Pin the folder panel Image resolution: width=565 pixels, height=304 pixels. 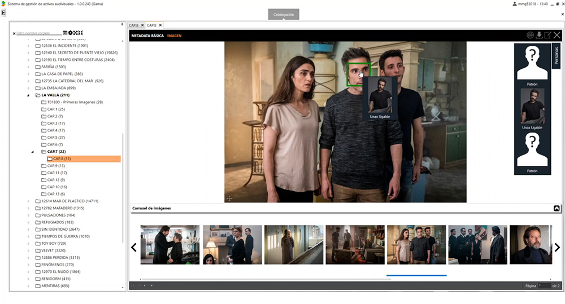point(122,24)
